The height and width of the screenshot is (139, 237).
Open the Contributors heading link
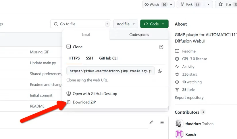187,112
